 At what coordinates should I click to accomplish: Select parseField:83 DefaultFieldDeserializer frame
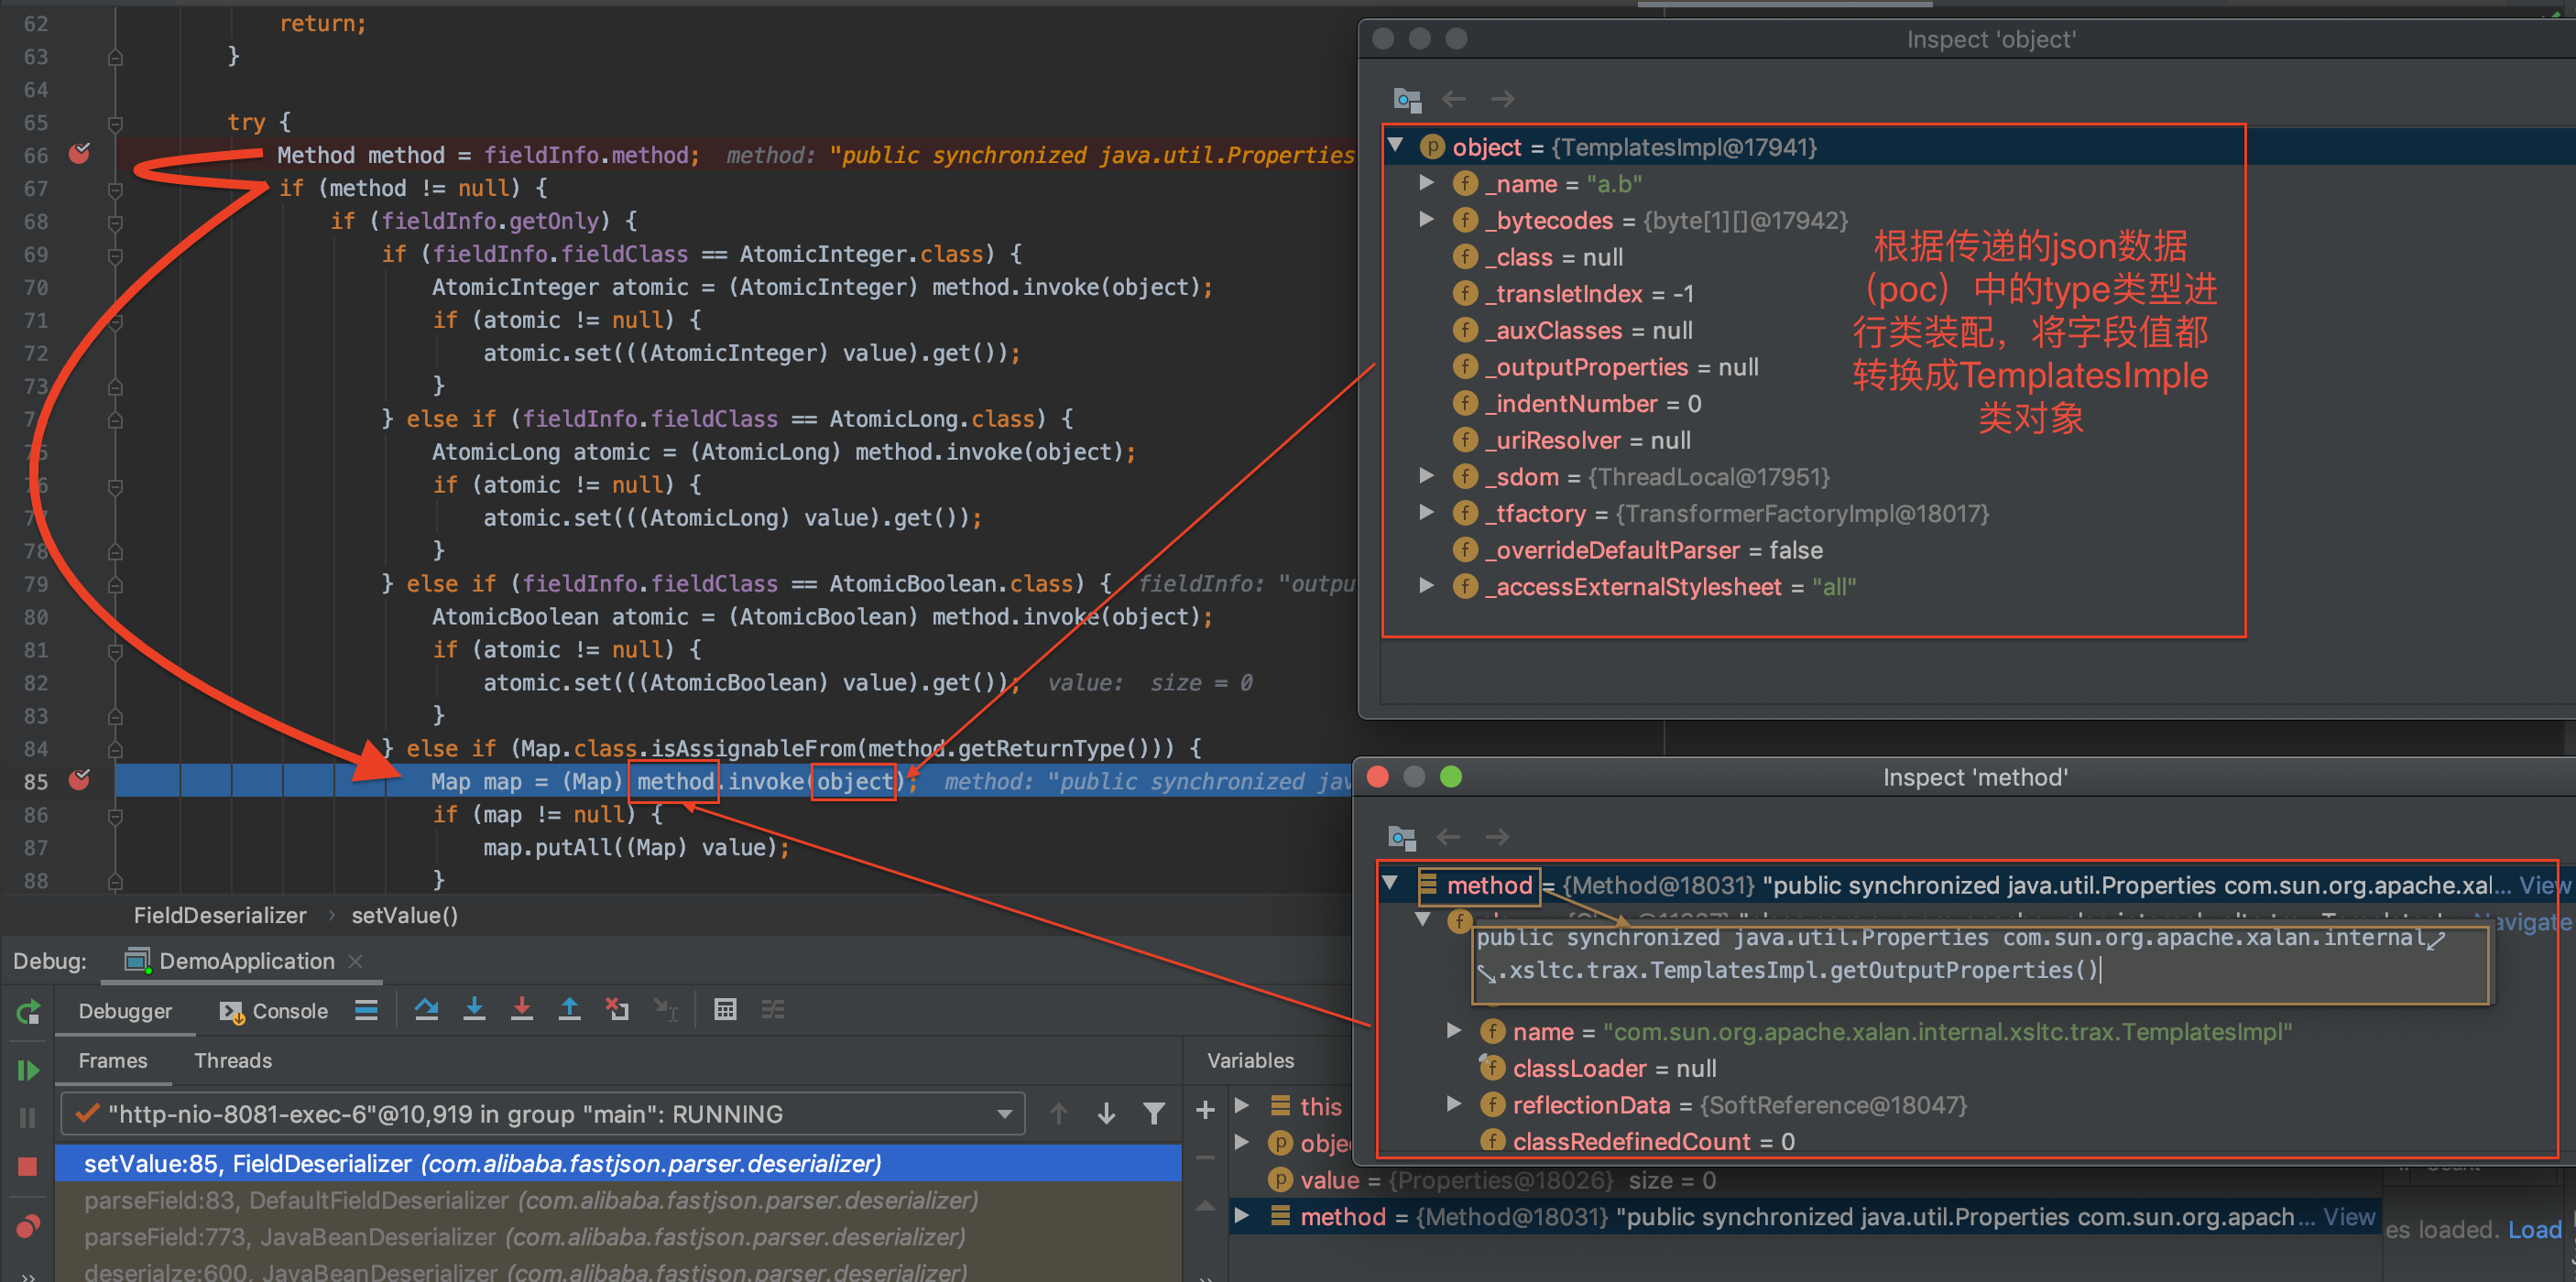pos(618,1201)
